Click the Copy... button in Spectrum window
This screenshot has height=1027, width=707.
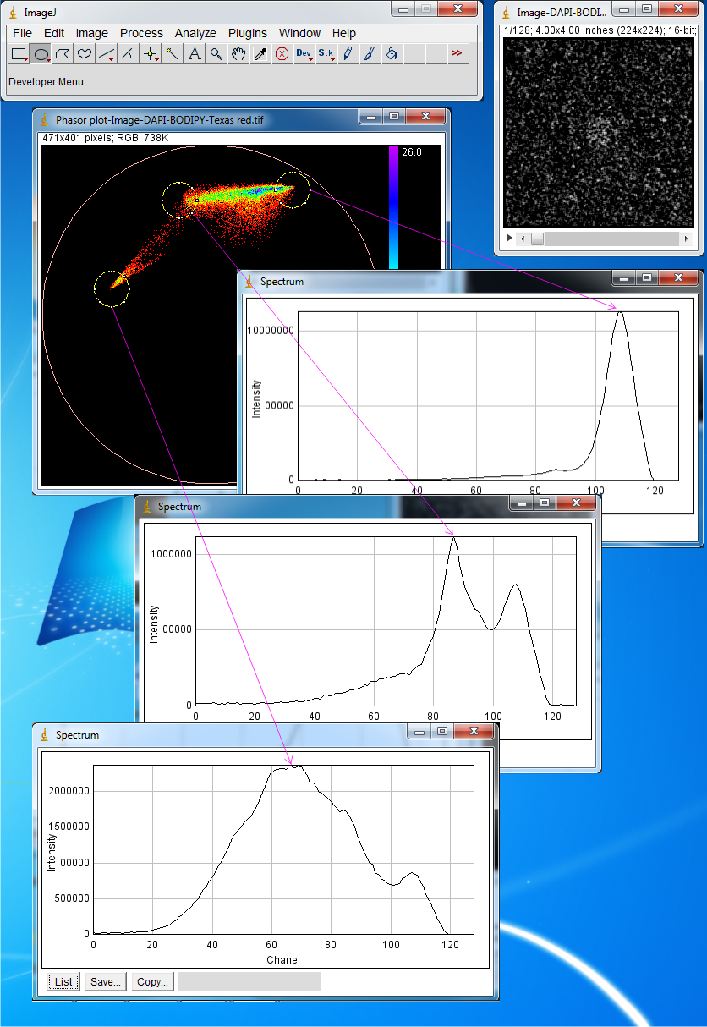(x=153, y=982)
